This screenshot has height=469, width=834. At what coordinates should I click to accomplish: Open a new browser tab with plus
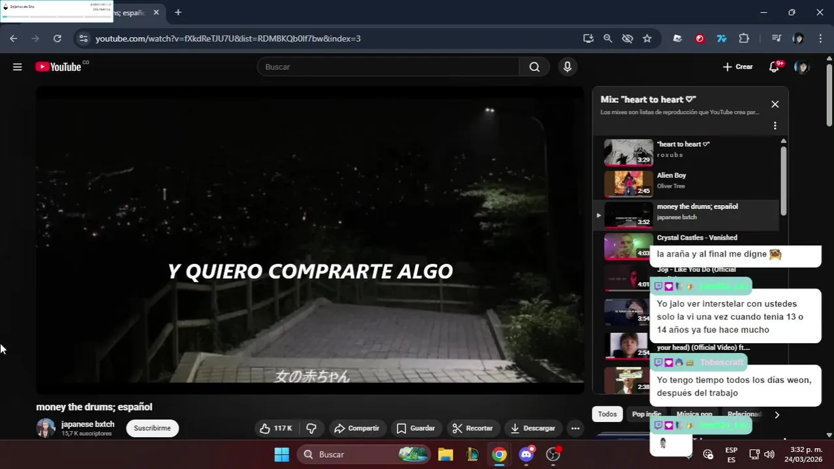tap(178, 12)
